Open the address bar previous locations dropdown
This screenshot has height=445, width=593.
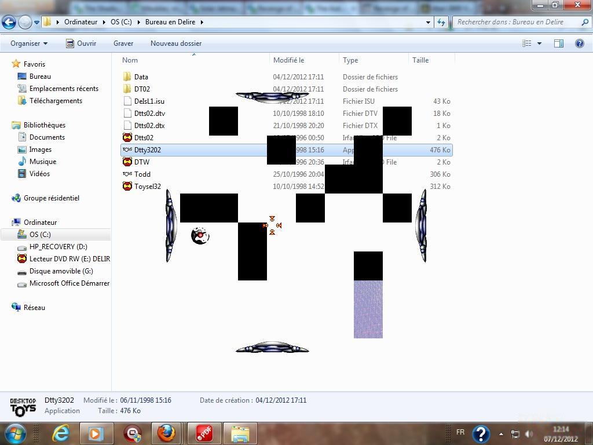[x=428, y=23]
